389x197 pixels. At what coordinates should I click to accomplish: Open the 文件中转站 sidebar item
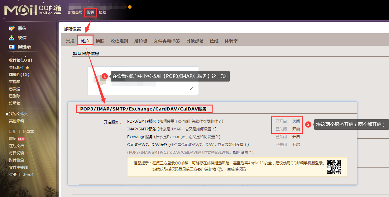(x=18, y=167)
